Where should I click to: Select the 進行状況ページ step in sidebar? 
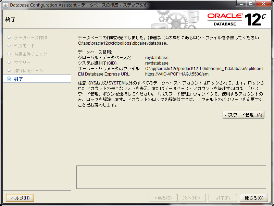pyautogui.click(x=29, y=71)
